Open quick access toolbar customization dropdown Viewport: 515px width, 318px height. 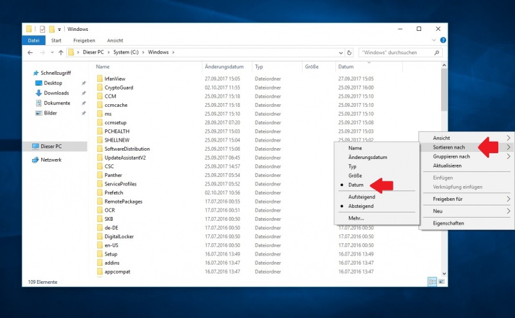point(59,29)
